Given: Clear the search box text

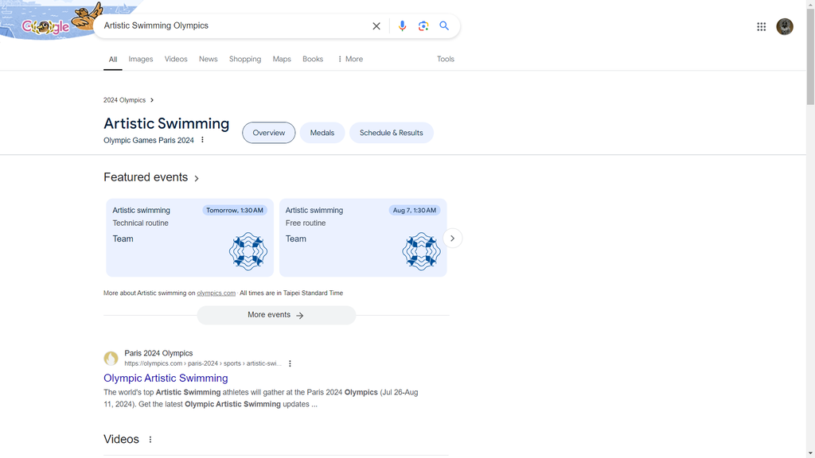Looking at the screenshot, I should pyautogui.click(x=376, y=26).
